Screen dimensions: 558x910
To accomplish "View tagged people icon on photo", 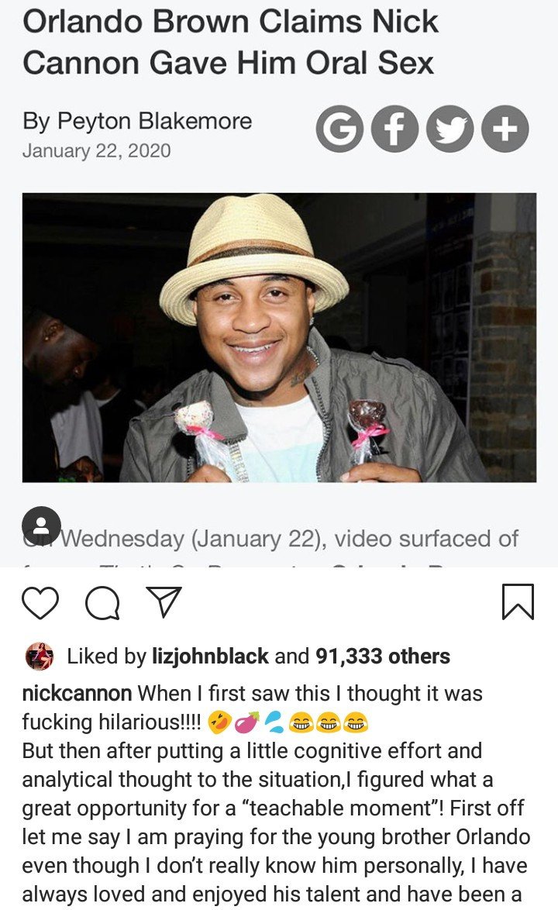I will click(41, 526).
